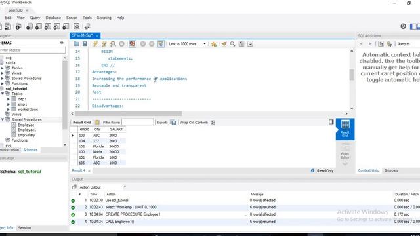Open the Snippets tab
Screen dimensions: 420x236
(391, 170)
